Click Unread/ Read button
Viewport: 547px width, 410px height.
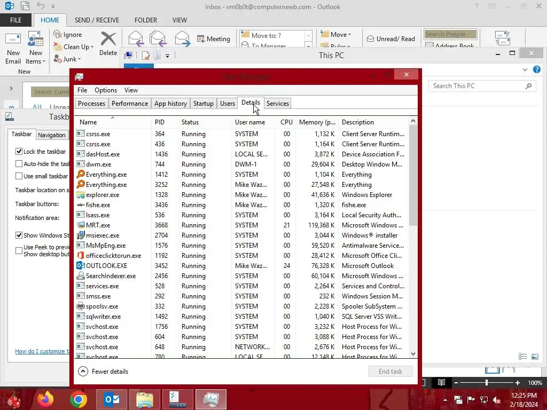click(x=390, y=38)
